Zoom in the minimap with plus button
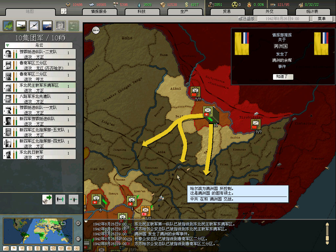The height and width of the screenshot is (252, 336). tap(78, 223)
